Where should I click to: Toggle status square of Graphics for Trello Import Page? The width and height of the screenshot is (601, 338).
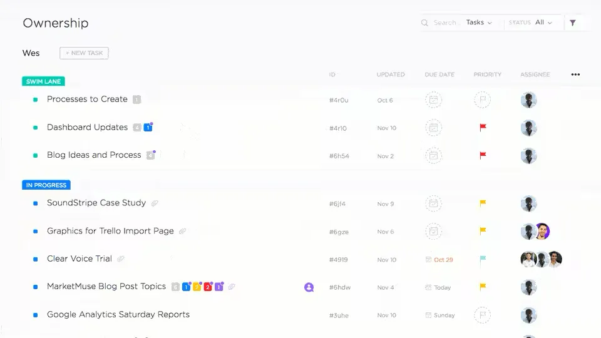pos(35,232)
